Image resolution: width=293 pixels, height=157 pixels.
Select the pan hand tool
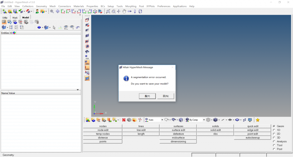[124, 11]
